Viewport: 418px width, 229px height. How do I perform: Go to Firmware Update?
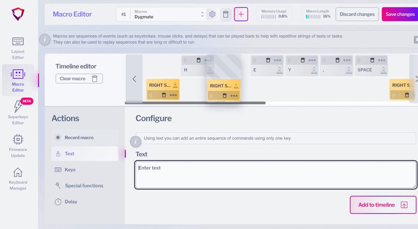pyautogui.click(x=18, y=144)
